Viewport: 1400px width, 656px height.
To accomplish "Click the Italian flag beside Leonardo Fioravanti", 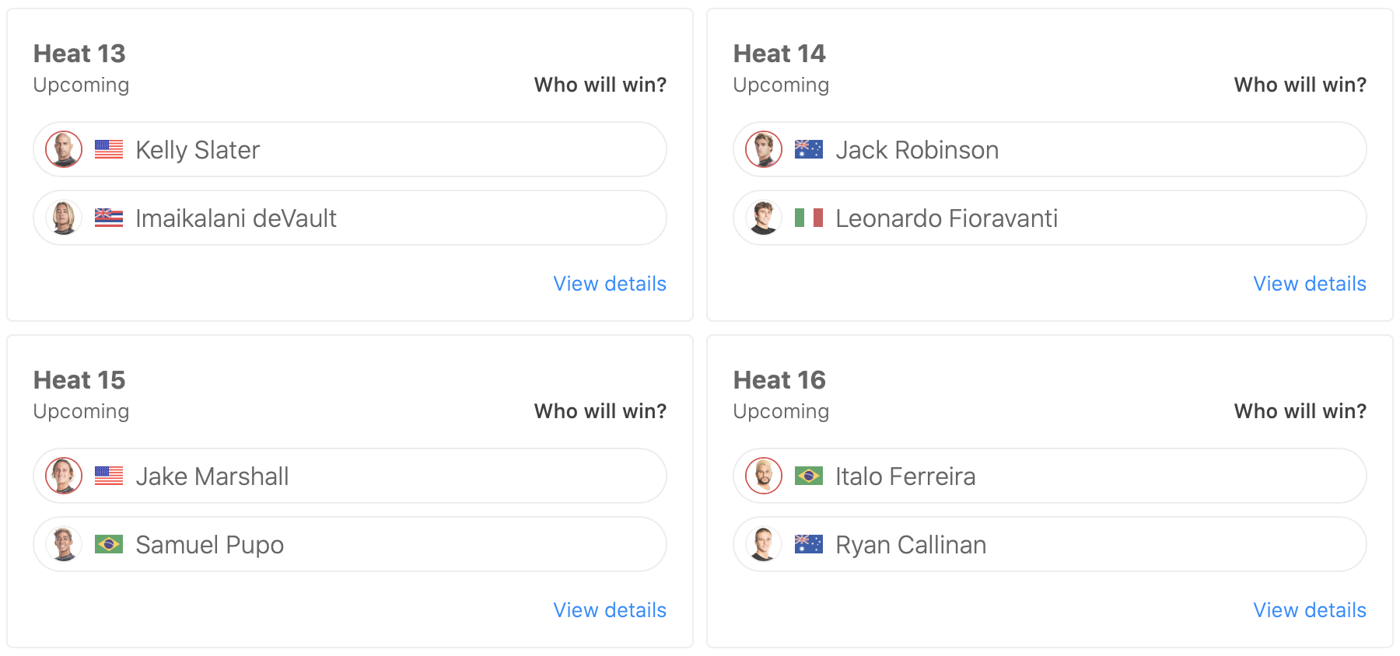I will (809, 218).
